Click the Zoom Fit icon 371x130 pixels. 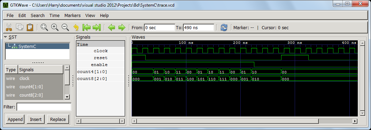(x=44, y=27)
